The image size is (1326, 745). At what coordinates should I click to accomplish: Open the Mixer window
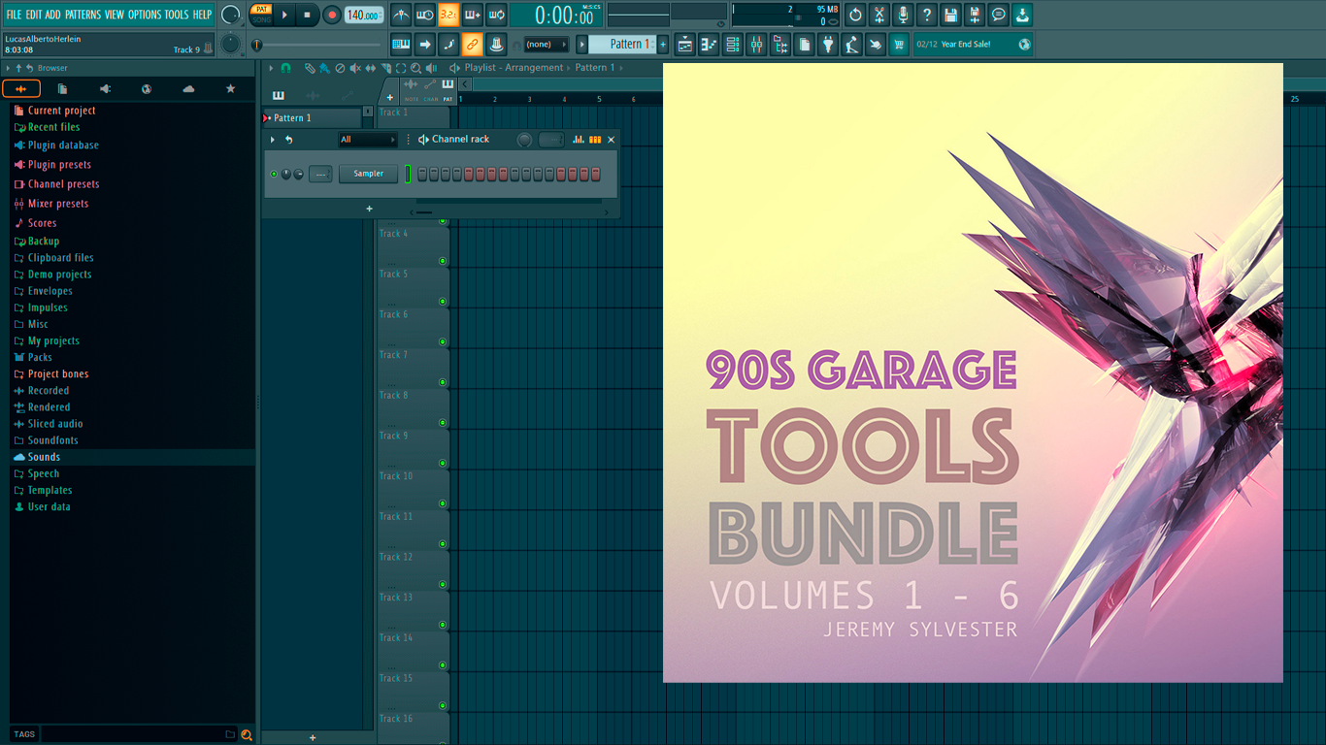756,44
